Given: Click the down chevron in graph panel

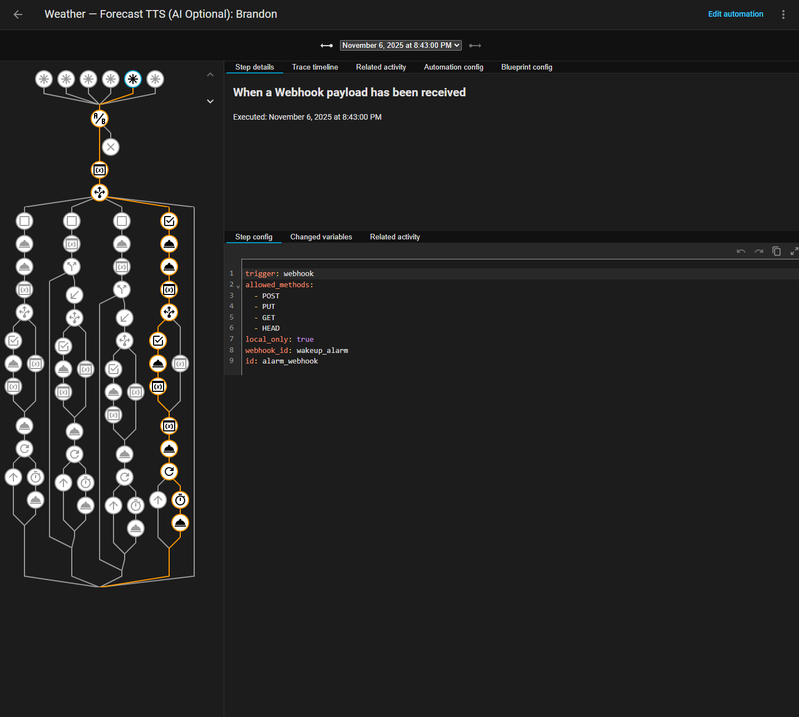Looking at the screenshot, I should 210,101.
